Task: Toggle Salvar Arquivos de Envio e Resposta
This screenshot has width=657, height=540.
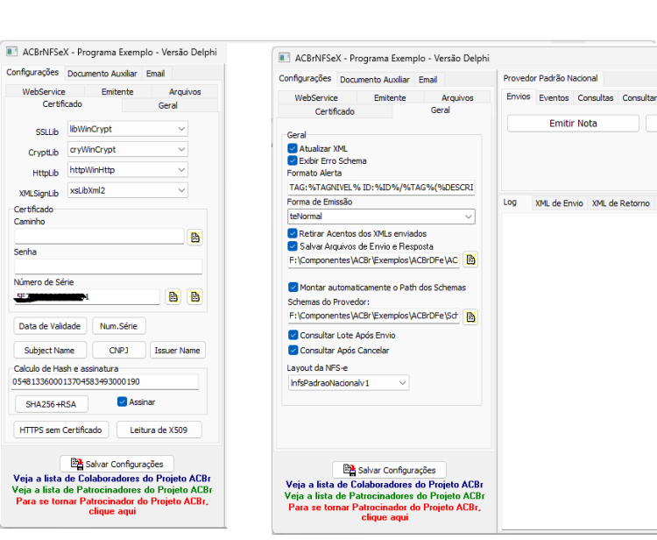Action: tap(293, 246)
